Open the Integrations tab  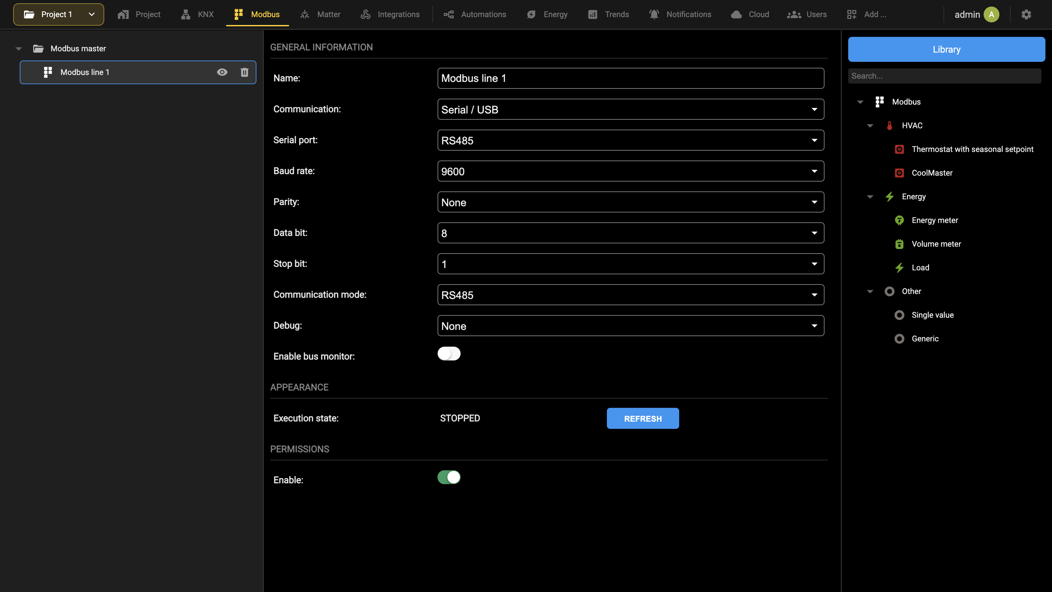[390, 14]
